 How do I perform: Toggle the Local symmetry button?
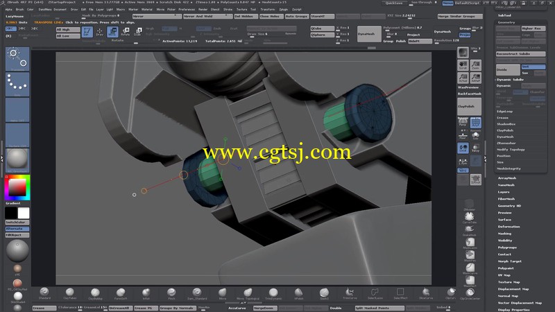(x=463, y=148)
